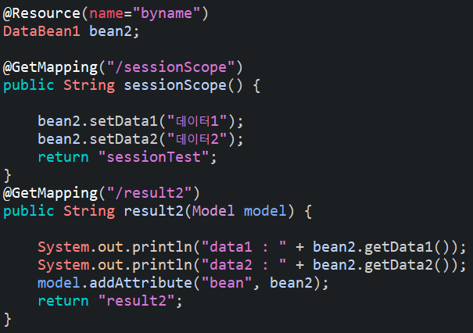Click the "sessionTest" return string
Image resolution: width=473 pixels, height=333 pixels.
click(153, 157)
